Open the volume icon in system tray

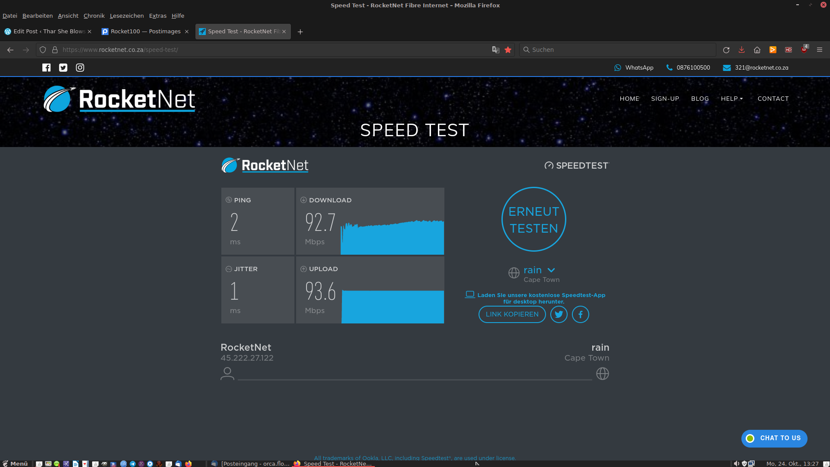coord(736,464)
